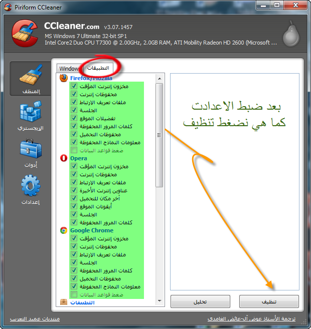311x329 pixels.
Task: Uncheck Opera's last download location (آخر مكان للتحميل) checkbox
Action: point(74,198)
